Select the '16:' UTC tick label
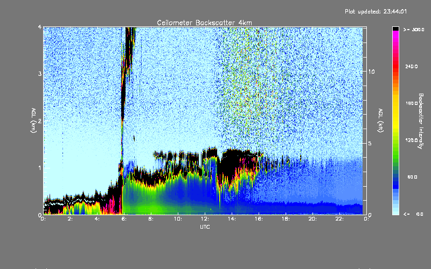Image resolution: width=431 pixels, height=269 pixels. point(259,219)
